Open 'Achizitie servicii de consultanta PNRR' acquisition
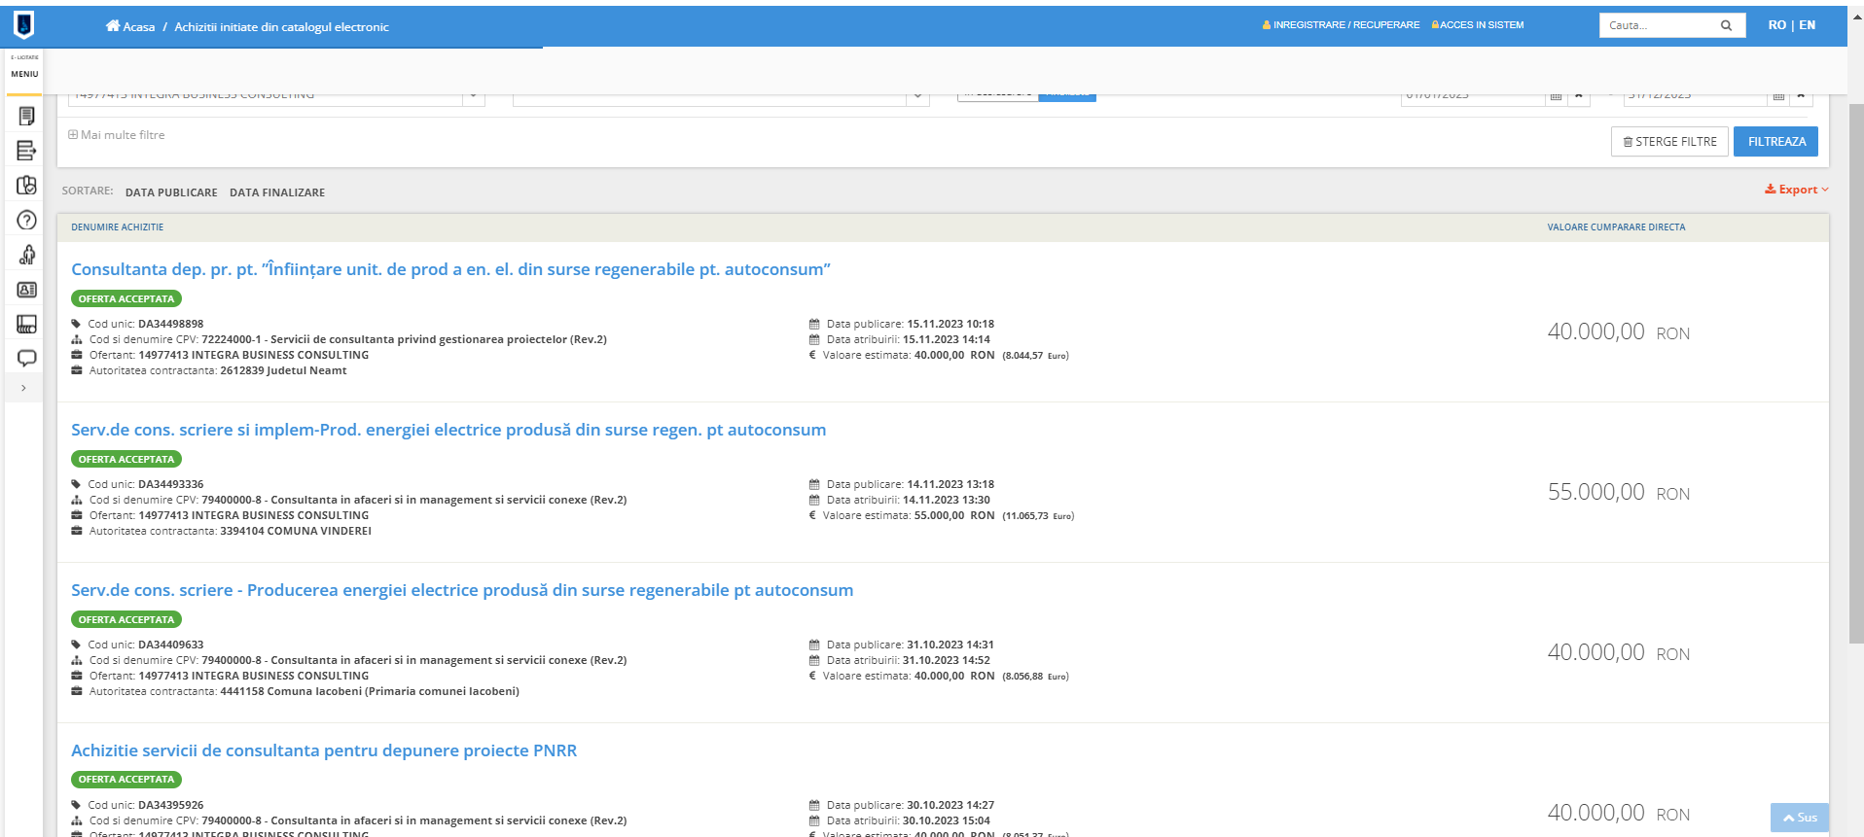The height and width of the screenshot is (837, 1864). coord(324,750)
